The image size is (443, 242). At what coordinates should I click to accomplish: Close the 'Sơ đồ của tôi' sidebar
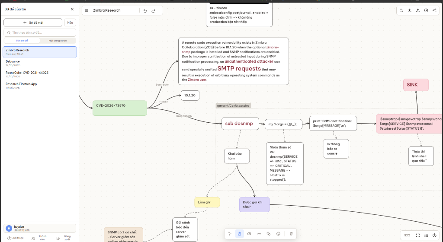[72, 10]
